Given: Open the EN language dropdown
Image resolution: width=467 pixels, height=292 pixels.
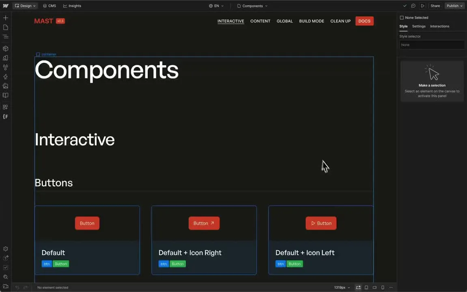Looking at the screenshot, I should pyautogui.click(x=216, y=6).
